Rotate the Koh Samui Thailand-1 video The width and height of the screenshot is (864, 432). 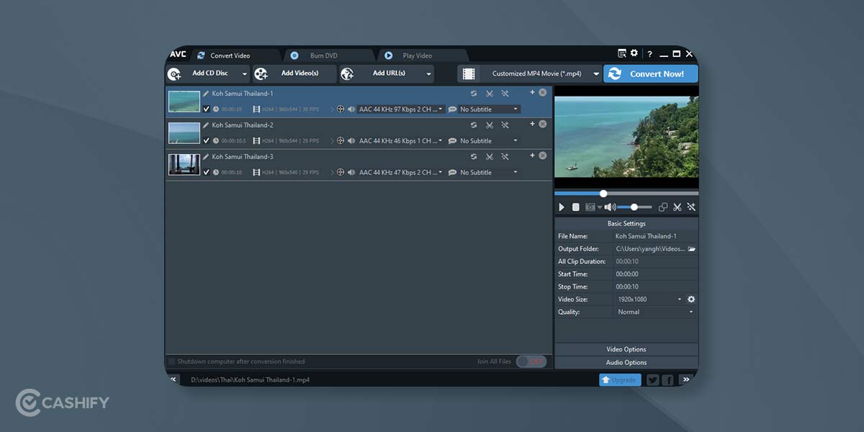pos(474,93)
